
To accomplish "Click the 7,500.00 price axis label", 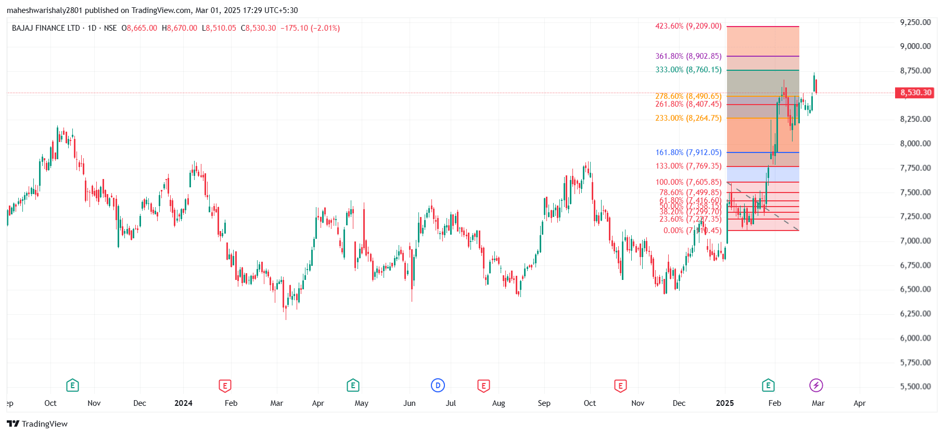I will pyautogui.click(x=915, y=193).
